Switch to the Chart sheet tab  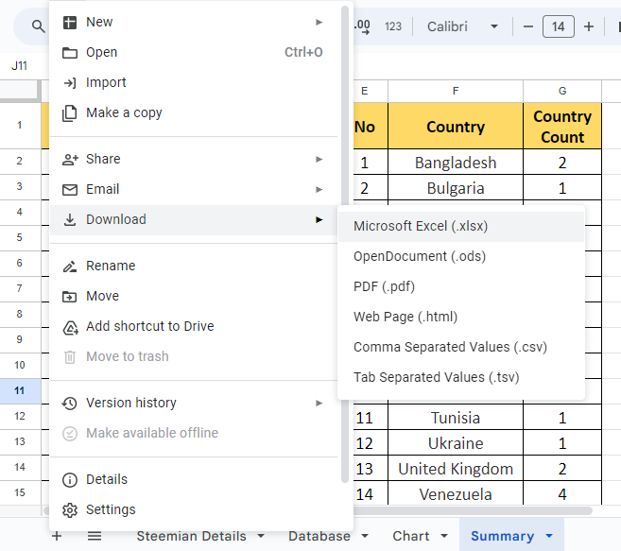click(x=410, y=536)
